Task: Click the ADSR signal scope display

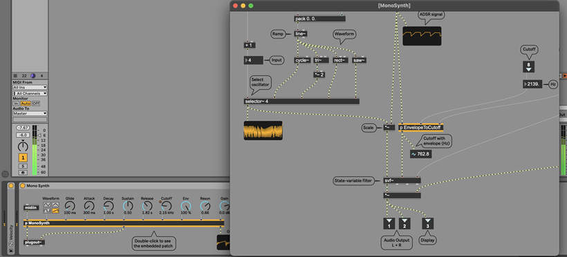Action: tap(422, 36)
